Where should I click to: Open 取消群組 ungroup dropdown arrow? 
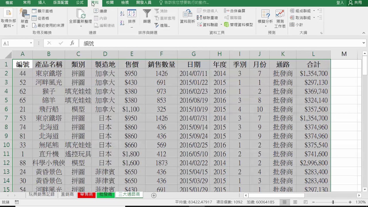pyautogui.click(x=314, y=18)
